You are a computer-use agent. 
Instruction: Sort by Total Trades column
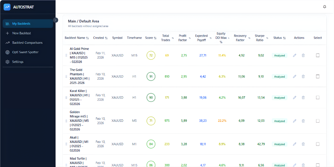167,38
